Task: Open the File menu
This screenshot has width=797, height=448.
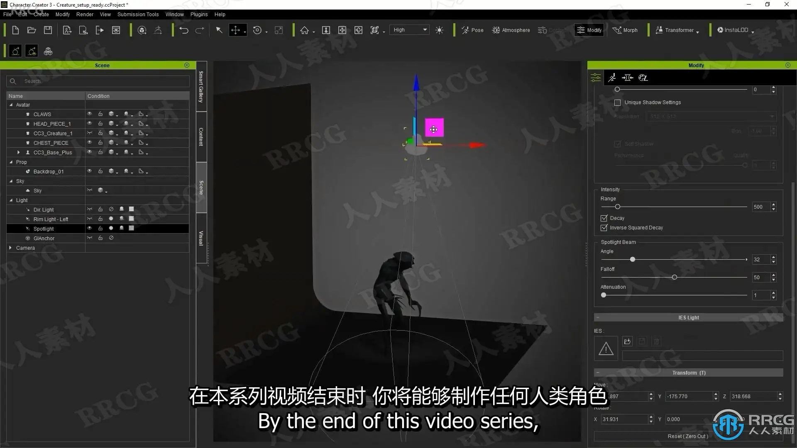Action: pos(7,14)
